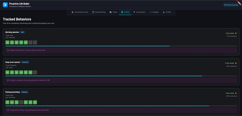Open the Command Center tab
Image resolution: width=242 pixels, height=116 pixels.
point(80,12)
